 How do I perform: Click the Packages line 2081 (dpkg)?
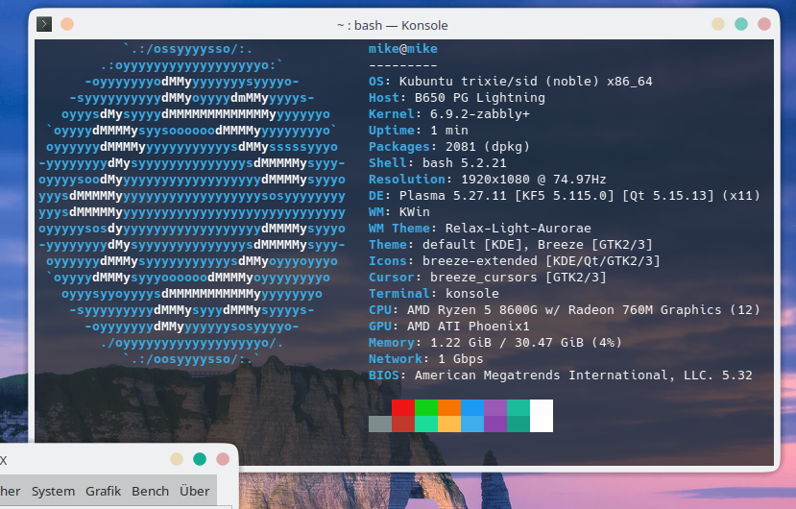click(449, 146)
